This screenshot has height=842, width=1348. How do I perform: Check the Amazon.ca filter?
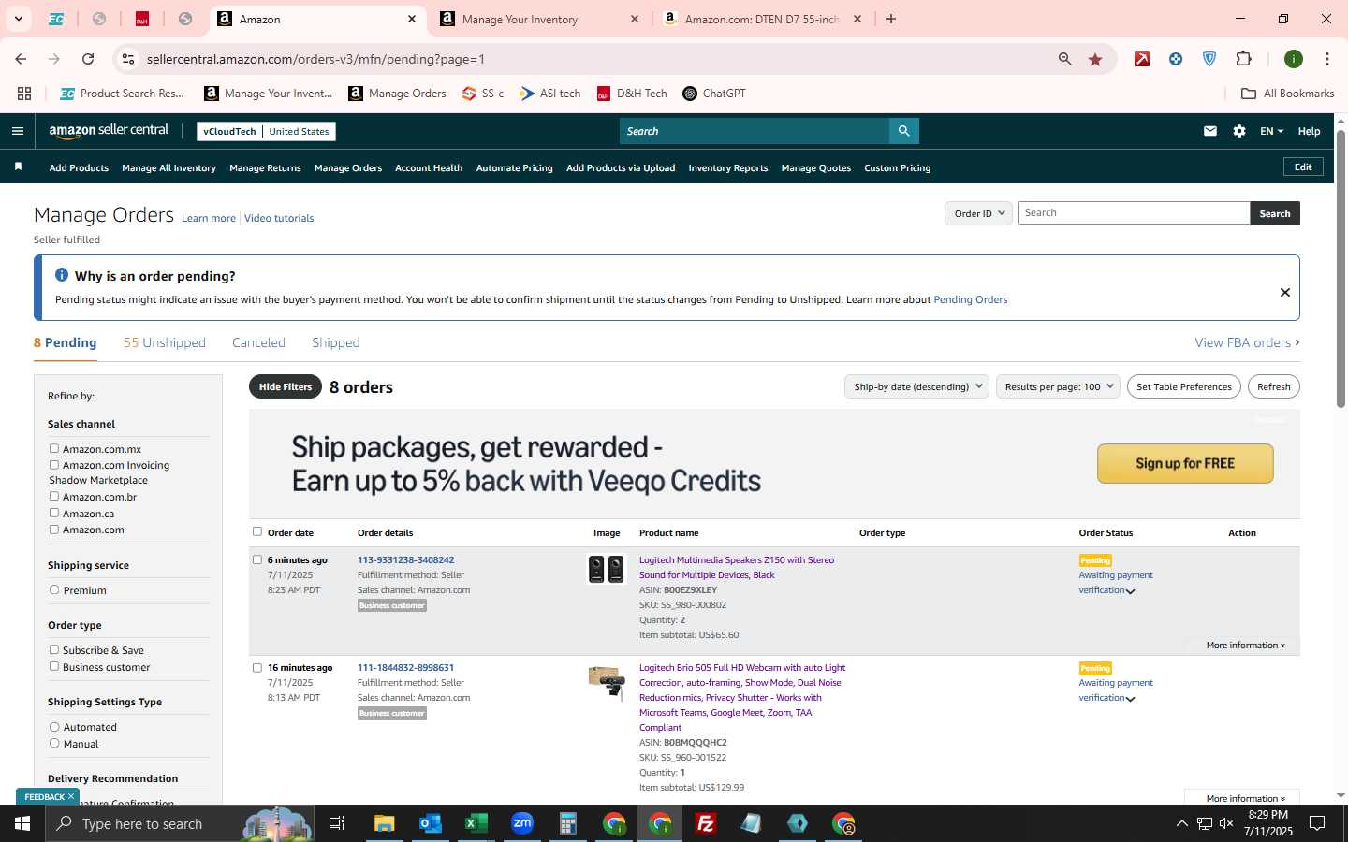point(54,514)
